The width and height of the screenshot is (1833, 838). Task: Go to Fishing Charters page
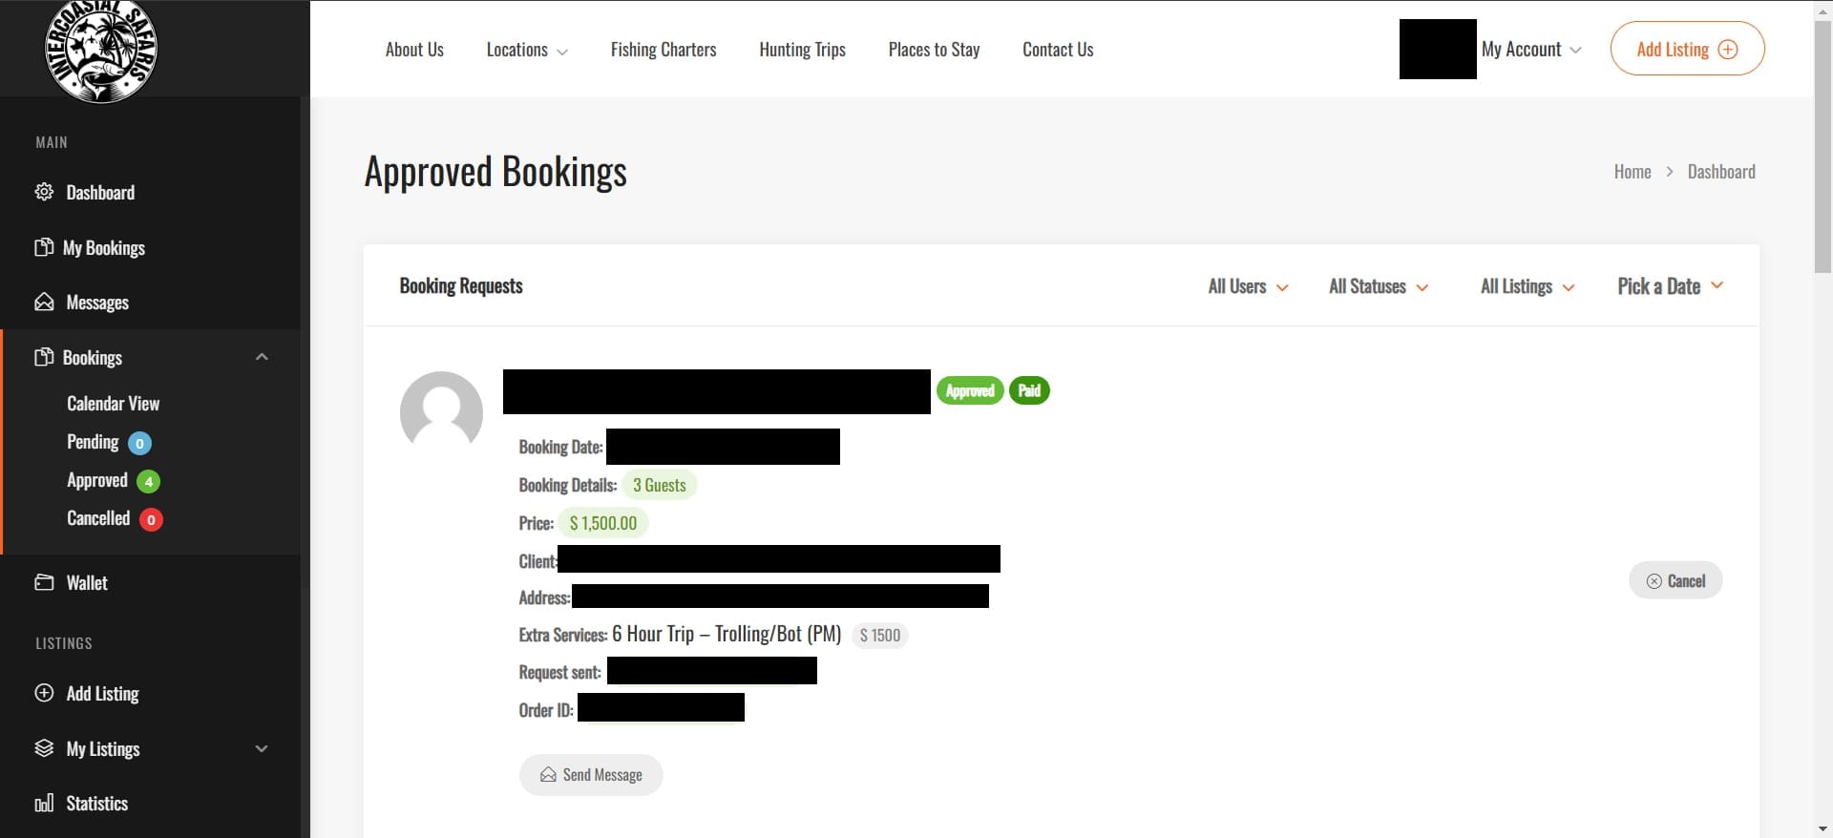[x=664, y=50]
